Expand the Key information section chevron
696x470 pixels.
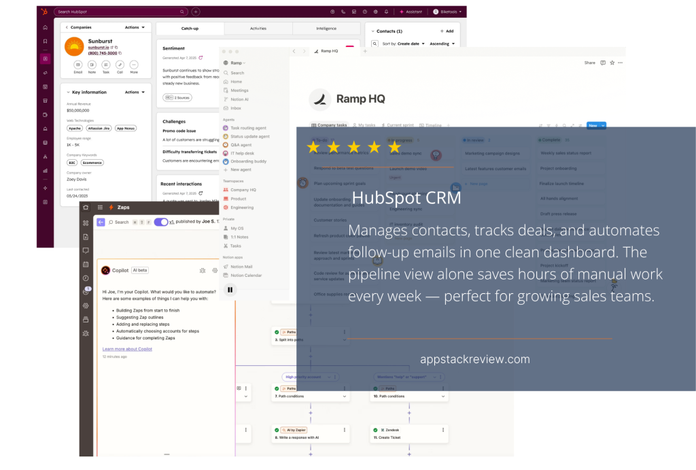67,92
